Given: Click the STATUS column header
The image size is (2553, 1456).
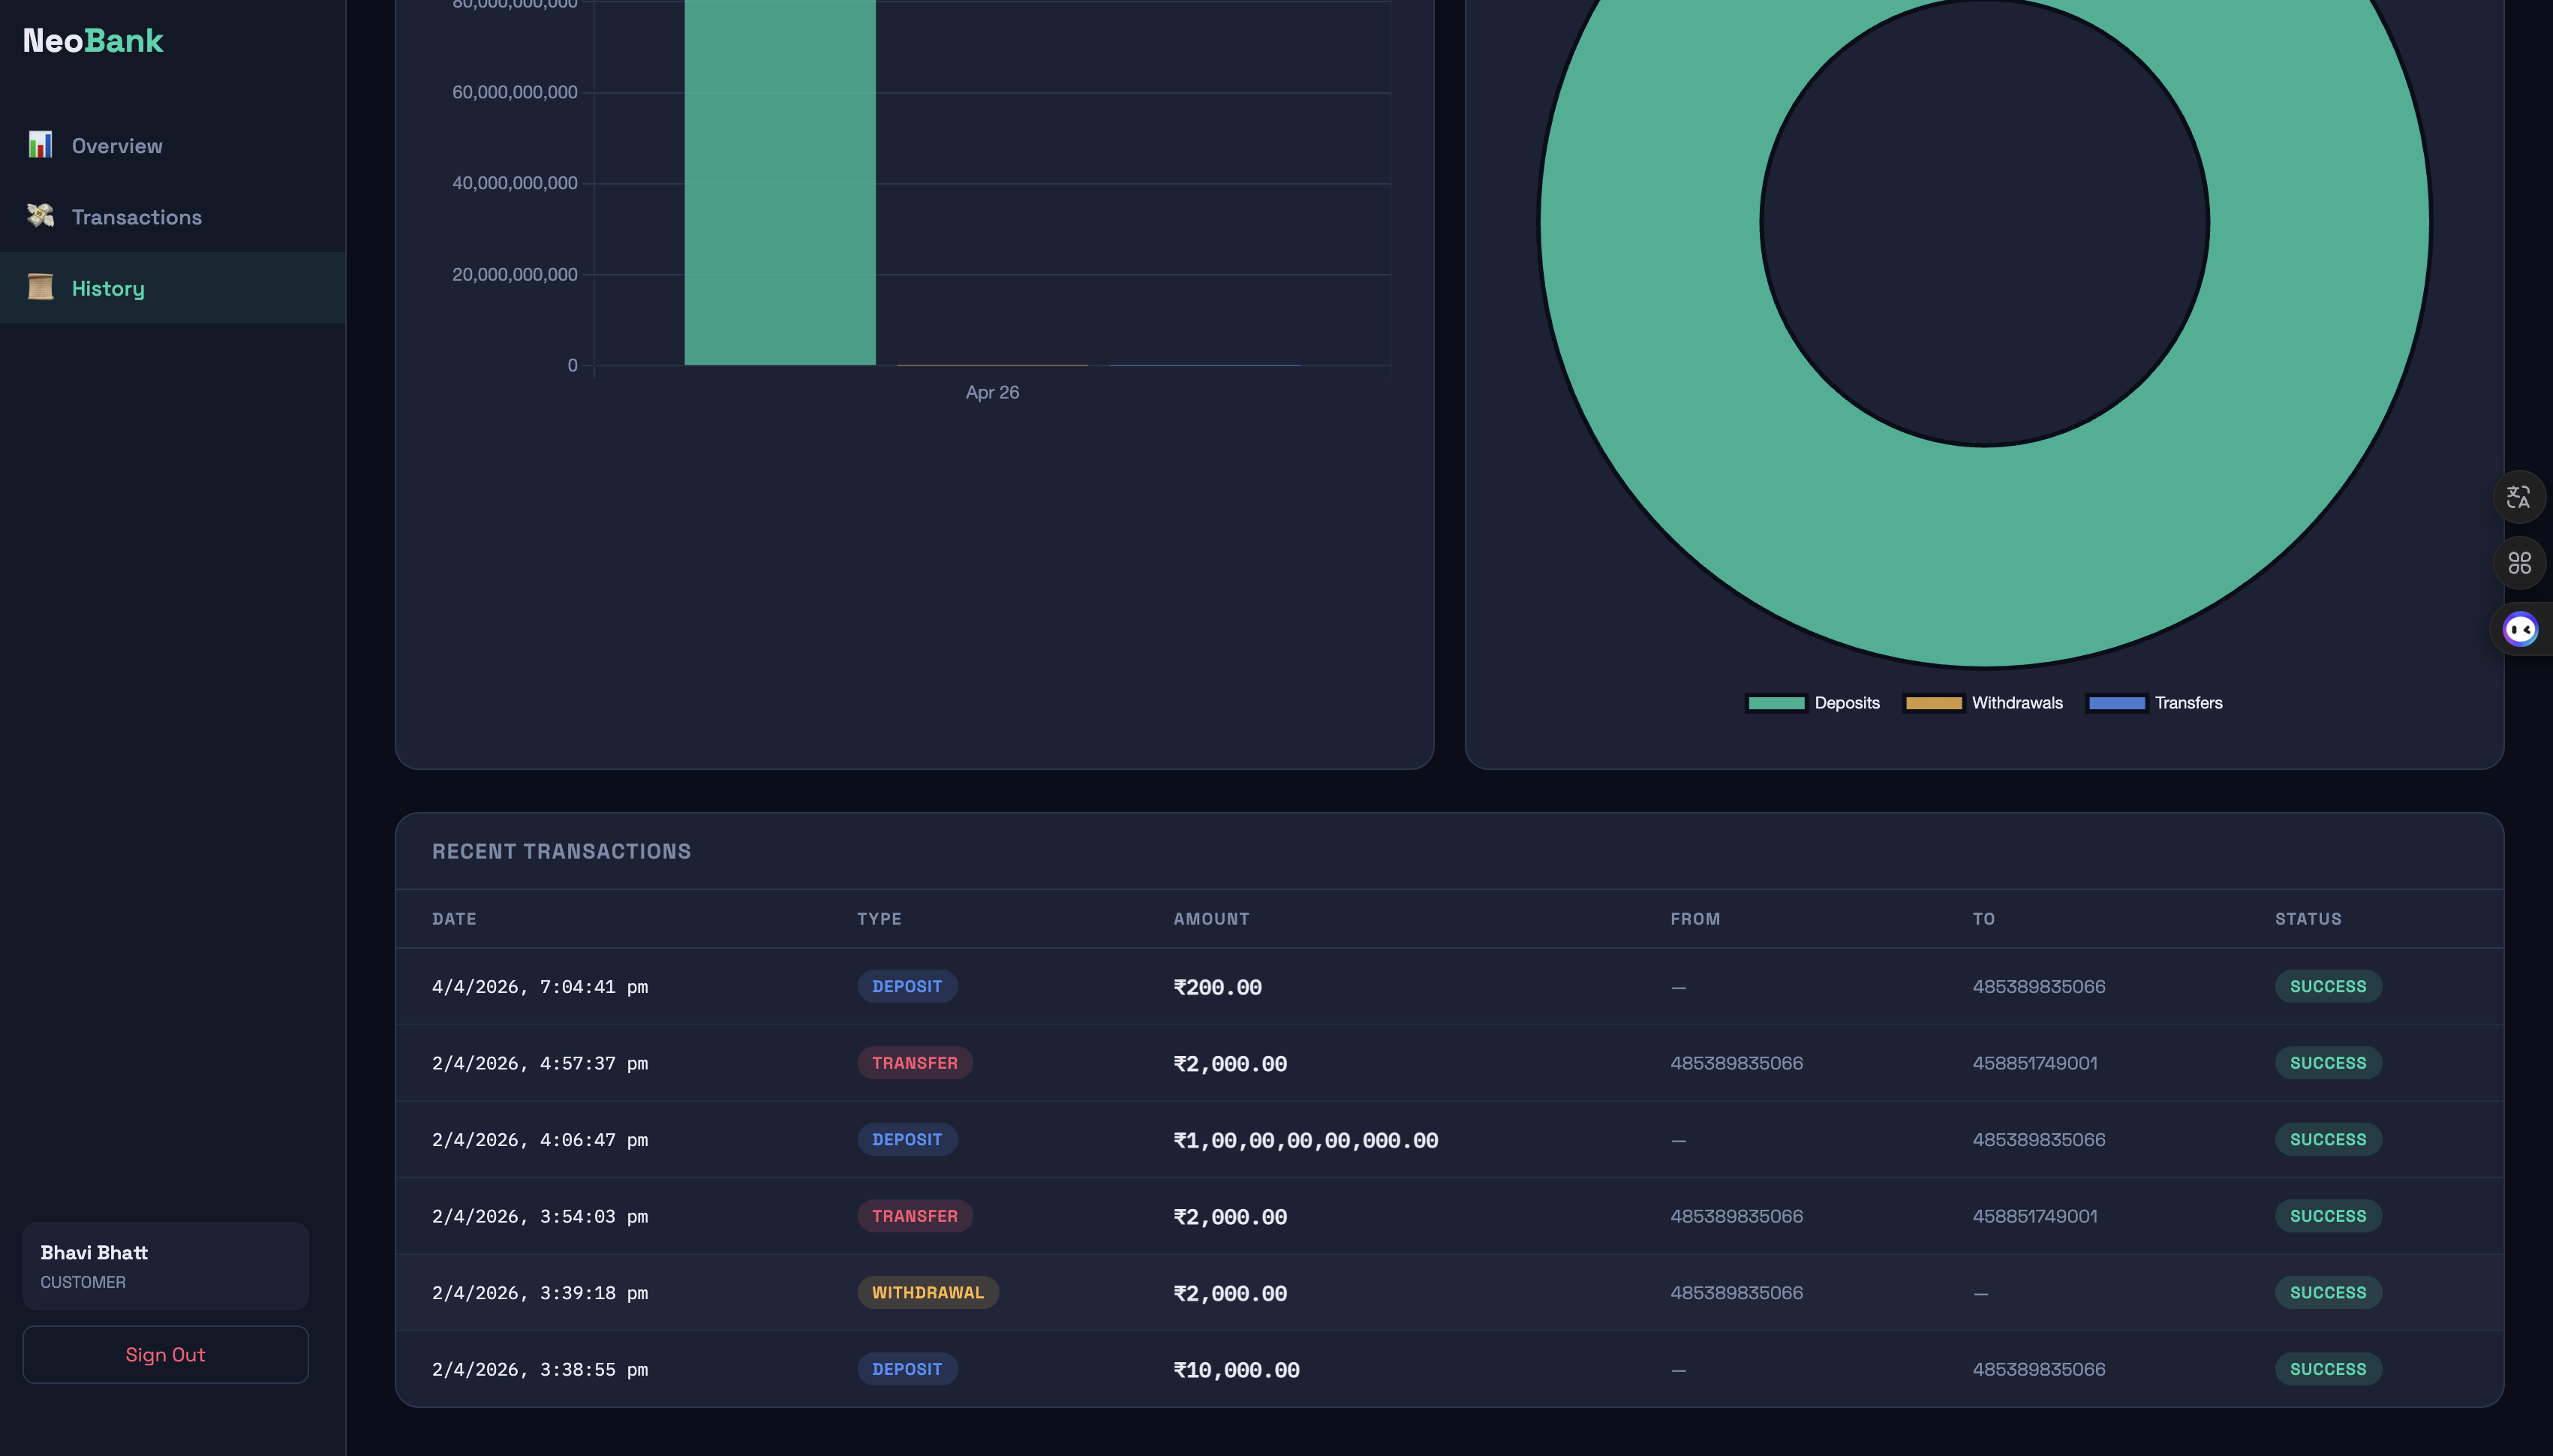Looking at the screenshot, I should pyautogui.click(x=2307, y=919).
